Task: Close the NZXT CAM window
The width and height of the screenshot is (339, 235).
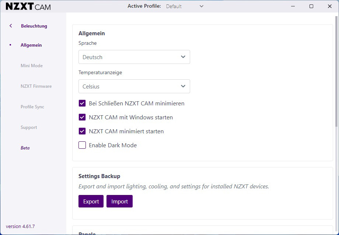Action: [x=330, y=6]
